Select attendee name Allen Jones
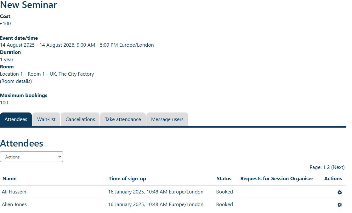Image resolution: width=352 pixels, height=213 pixels. pyautogui.click(x=14, y=204)
